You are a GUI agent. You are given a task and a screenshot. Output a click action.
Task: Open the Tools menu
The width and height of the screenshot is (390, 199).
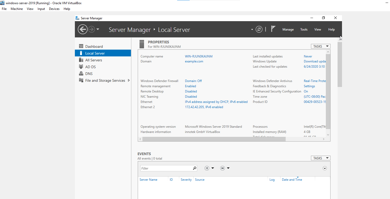point(304,29)
